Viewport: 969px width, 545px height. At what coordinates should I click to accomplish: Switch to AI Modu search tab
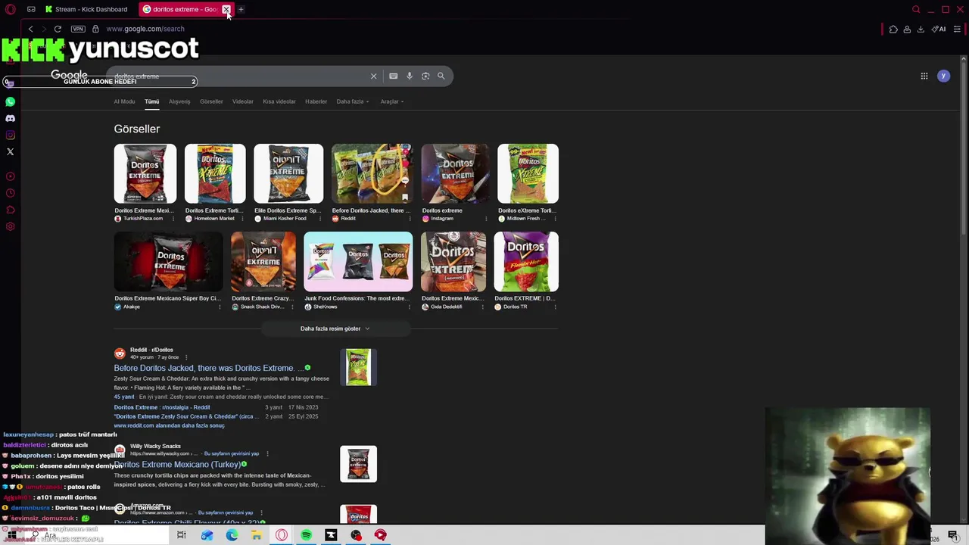pos(124,101)
